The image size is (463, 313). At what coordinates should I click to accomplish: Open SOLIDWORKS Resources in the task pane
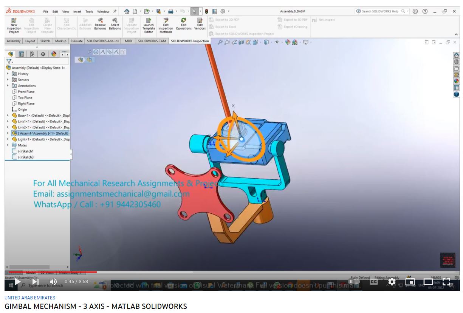[x=456, y=55]
